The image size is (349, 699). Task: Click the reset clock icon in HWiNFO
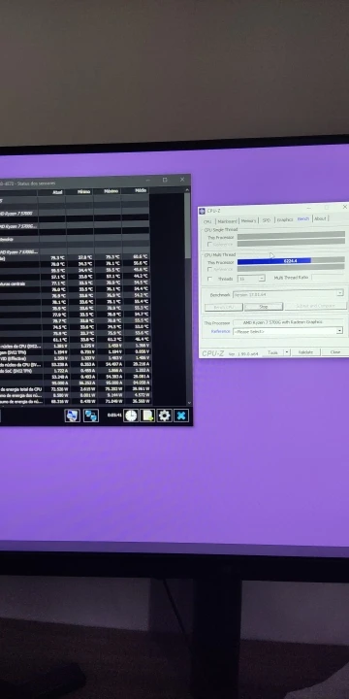pos(131,416)
